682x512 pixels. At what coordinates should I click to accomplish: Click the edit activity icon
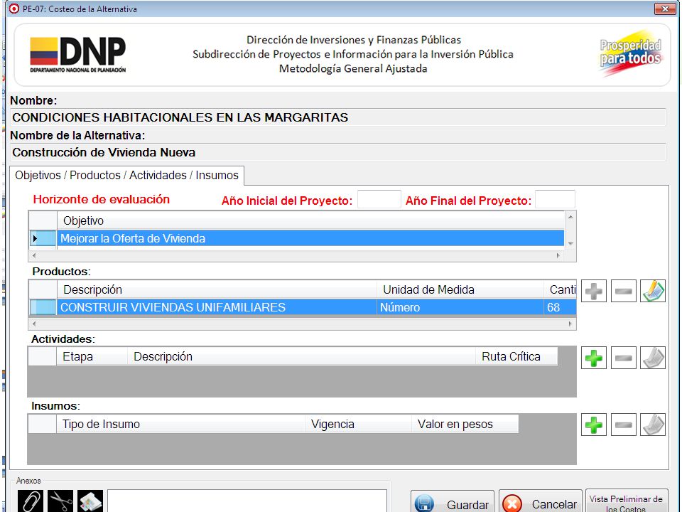653,358
